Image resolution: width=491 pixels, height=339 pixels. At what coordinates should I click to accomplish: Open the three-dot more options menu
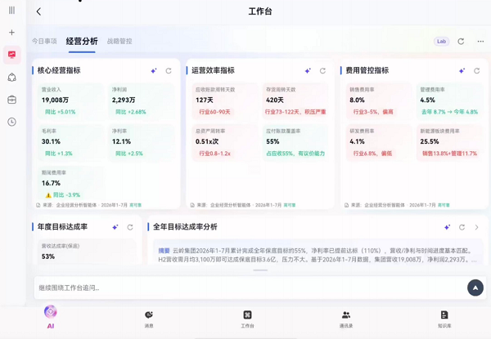pyautogui.click(x=480, y=41)
